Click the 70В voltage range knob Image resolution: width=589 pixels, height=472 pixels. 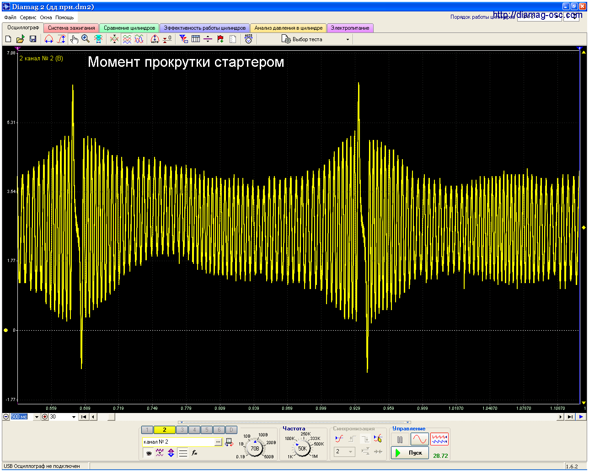click(255, 448)
